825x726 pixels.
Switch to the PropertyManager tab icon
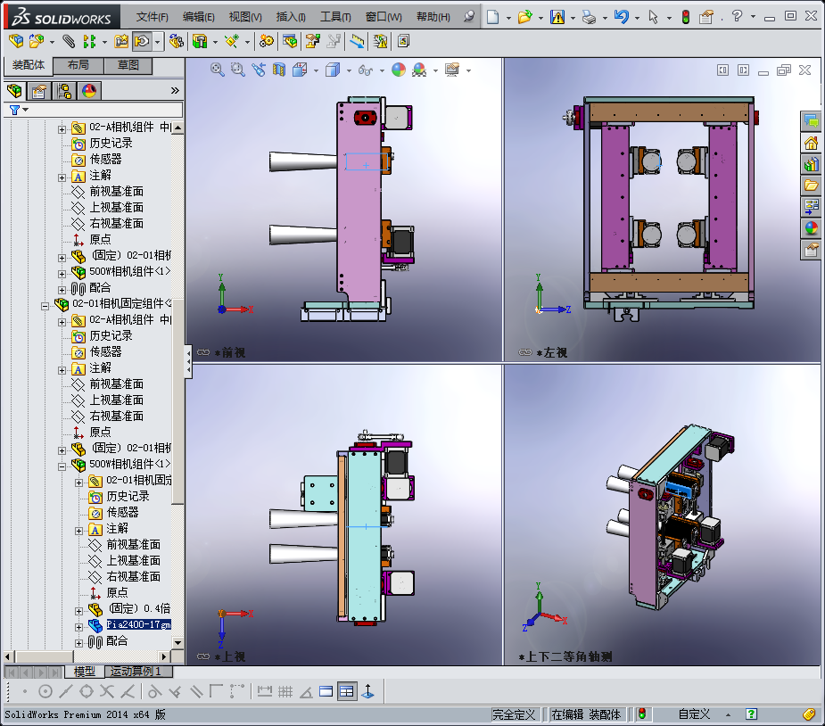click(39, 91)
